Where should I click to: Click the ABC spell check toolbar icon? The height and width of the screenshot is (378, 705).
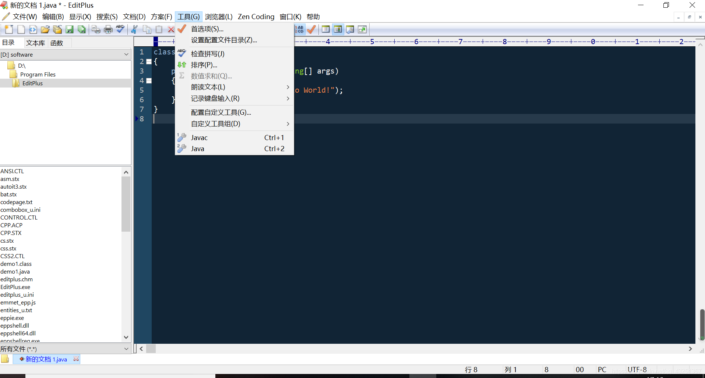[120, 29]
